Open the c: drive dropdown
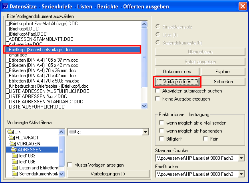 [145, 132]
